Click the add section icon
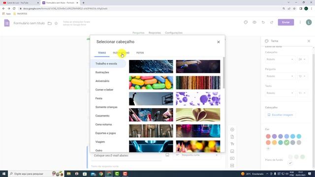Screen dimensions: 315x177 [232, 166]
